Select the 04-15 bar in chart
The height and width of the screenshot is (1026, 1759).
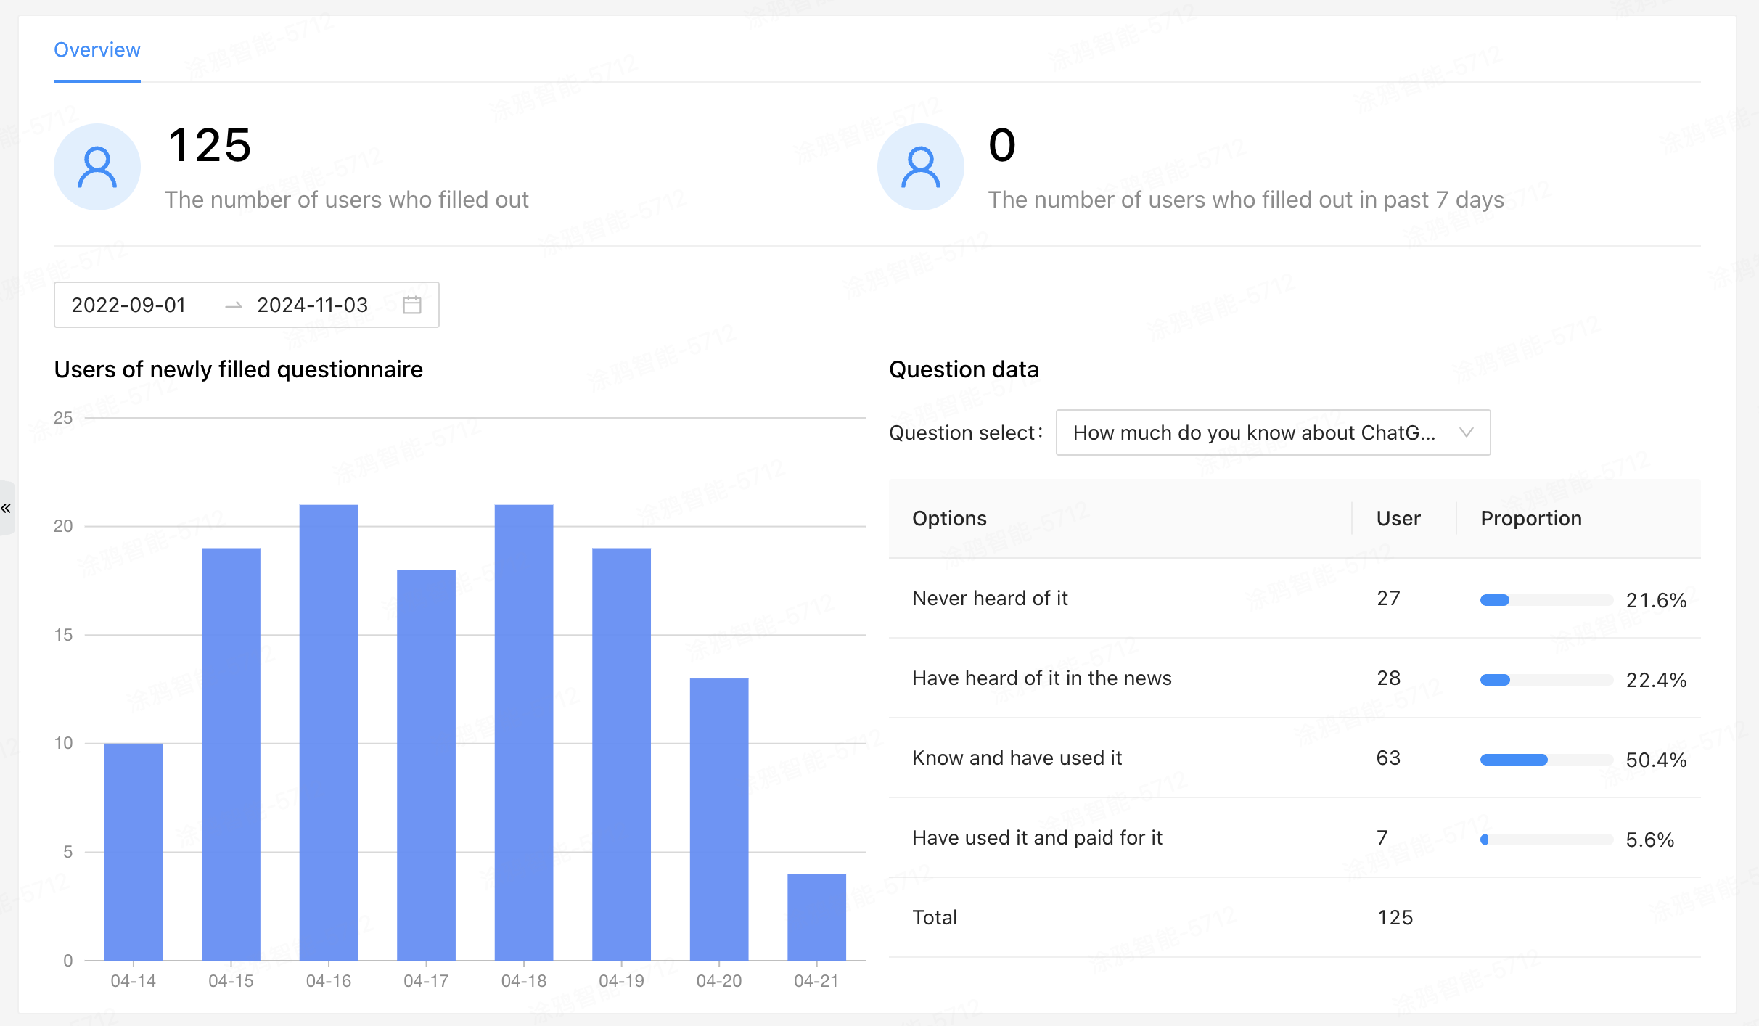[x=231, y=754]
